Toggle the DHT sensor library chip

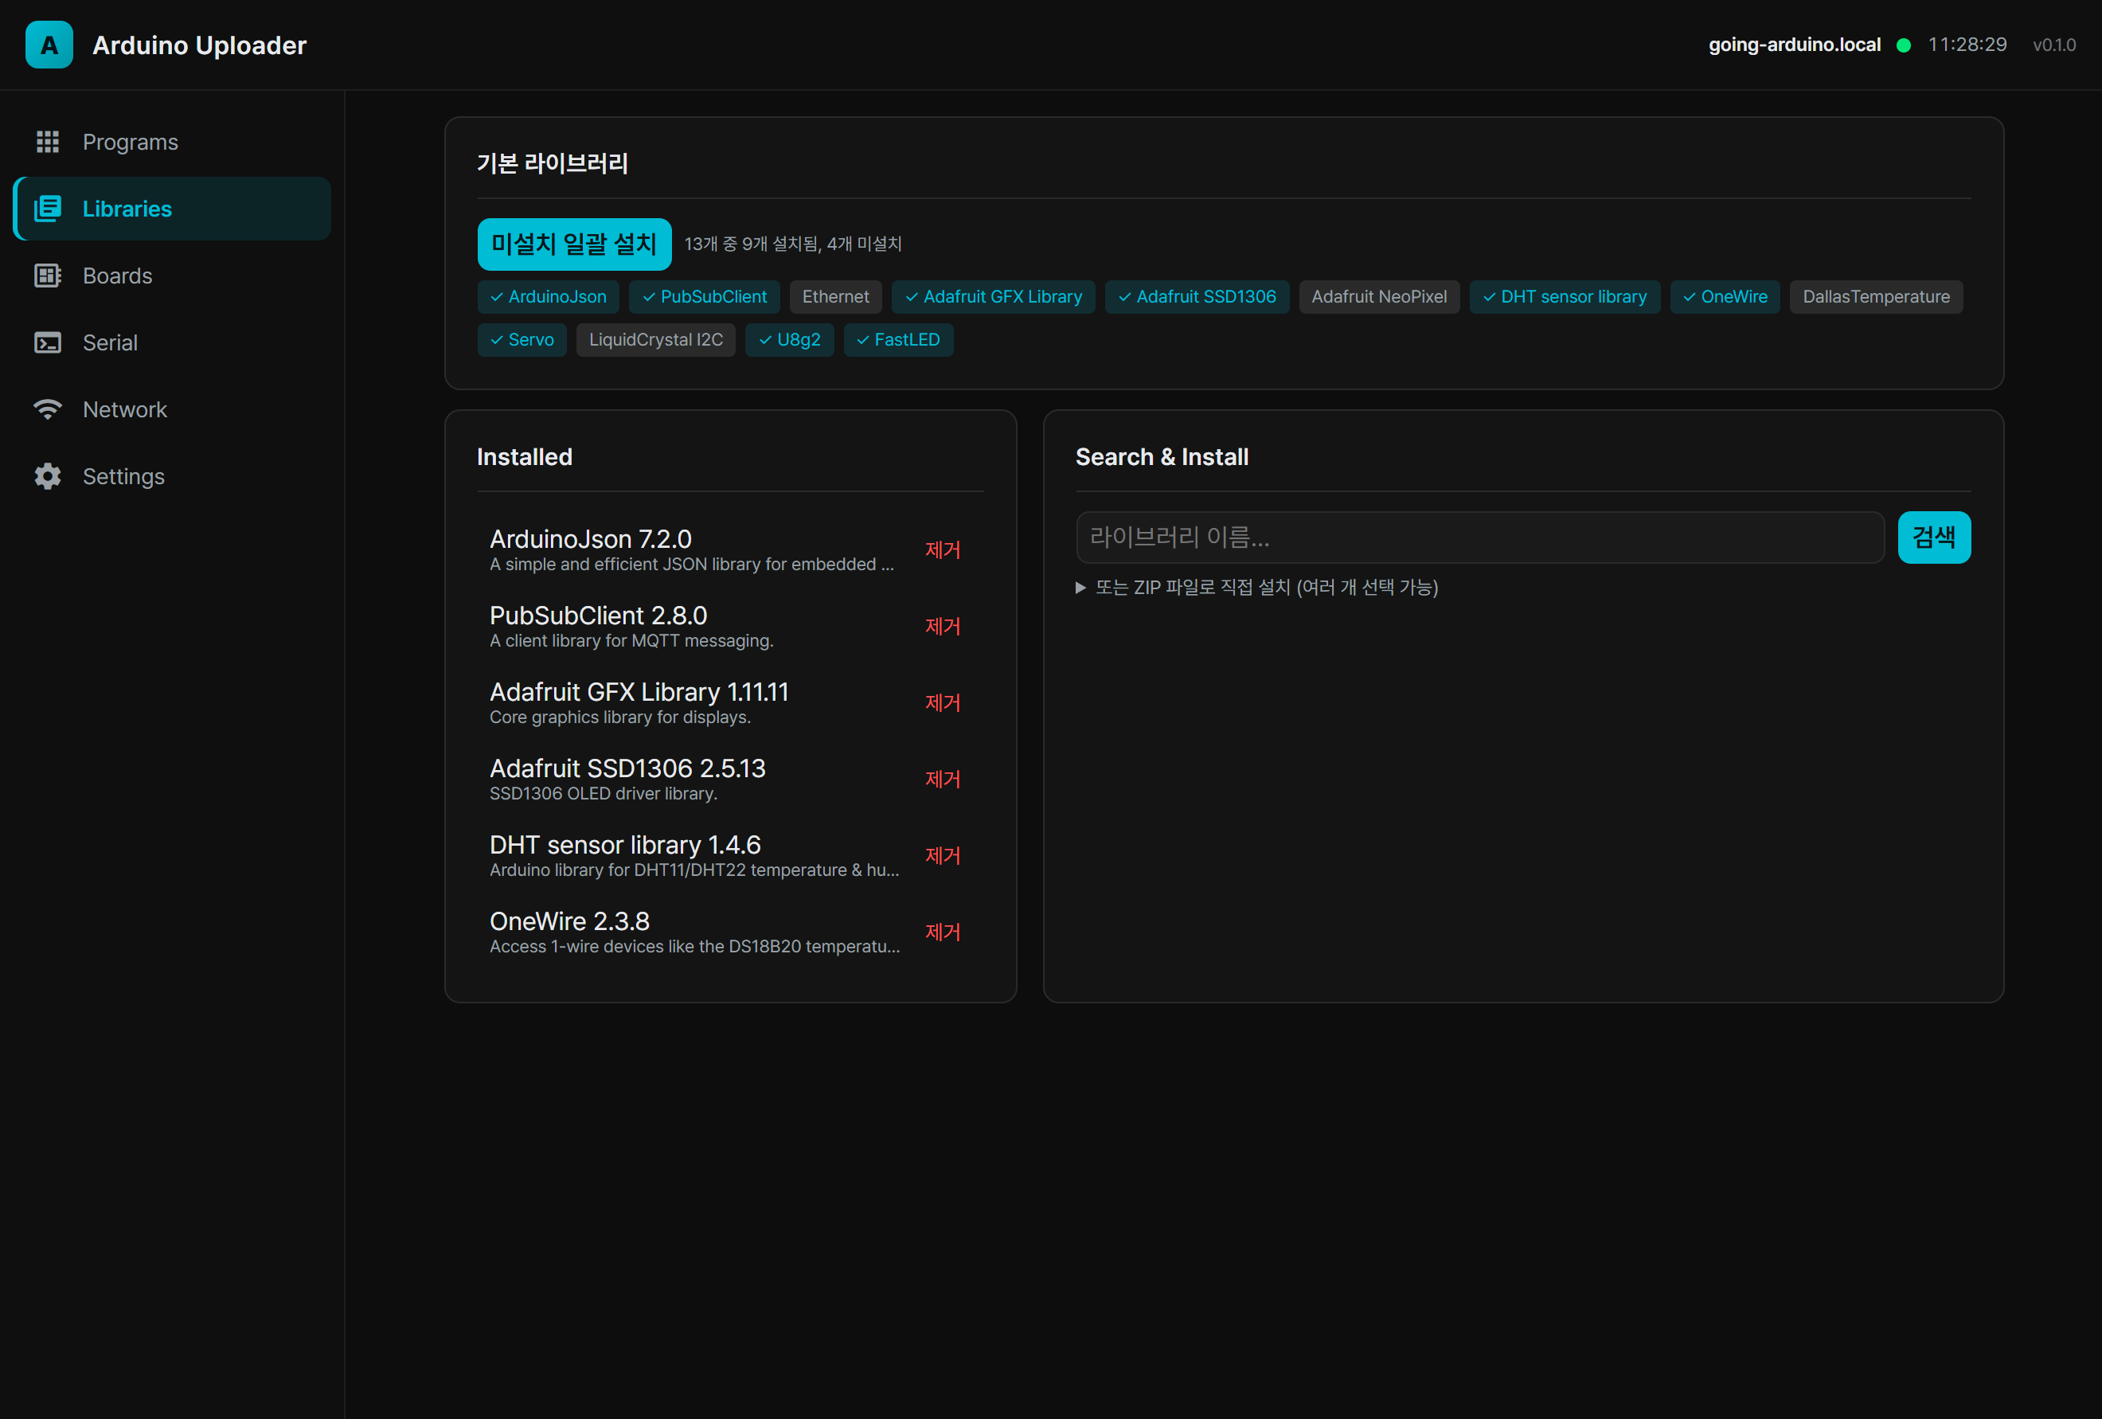(x=1565, y=297)
